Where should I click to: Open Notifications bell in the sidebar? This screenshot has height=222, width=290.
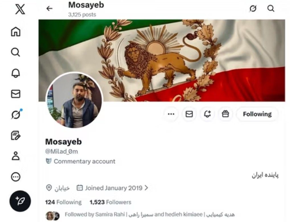coord(16,73)
